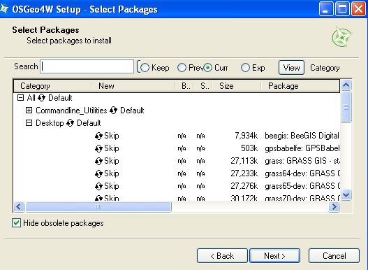Select the Curr radio button
368x270 pixels.
tap(207, 68)
